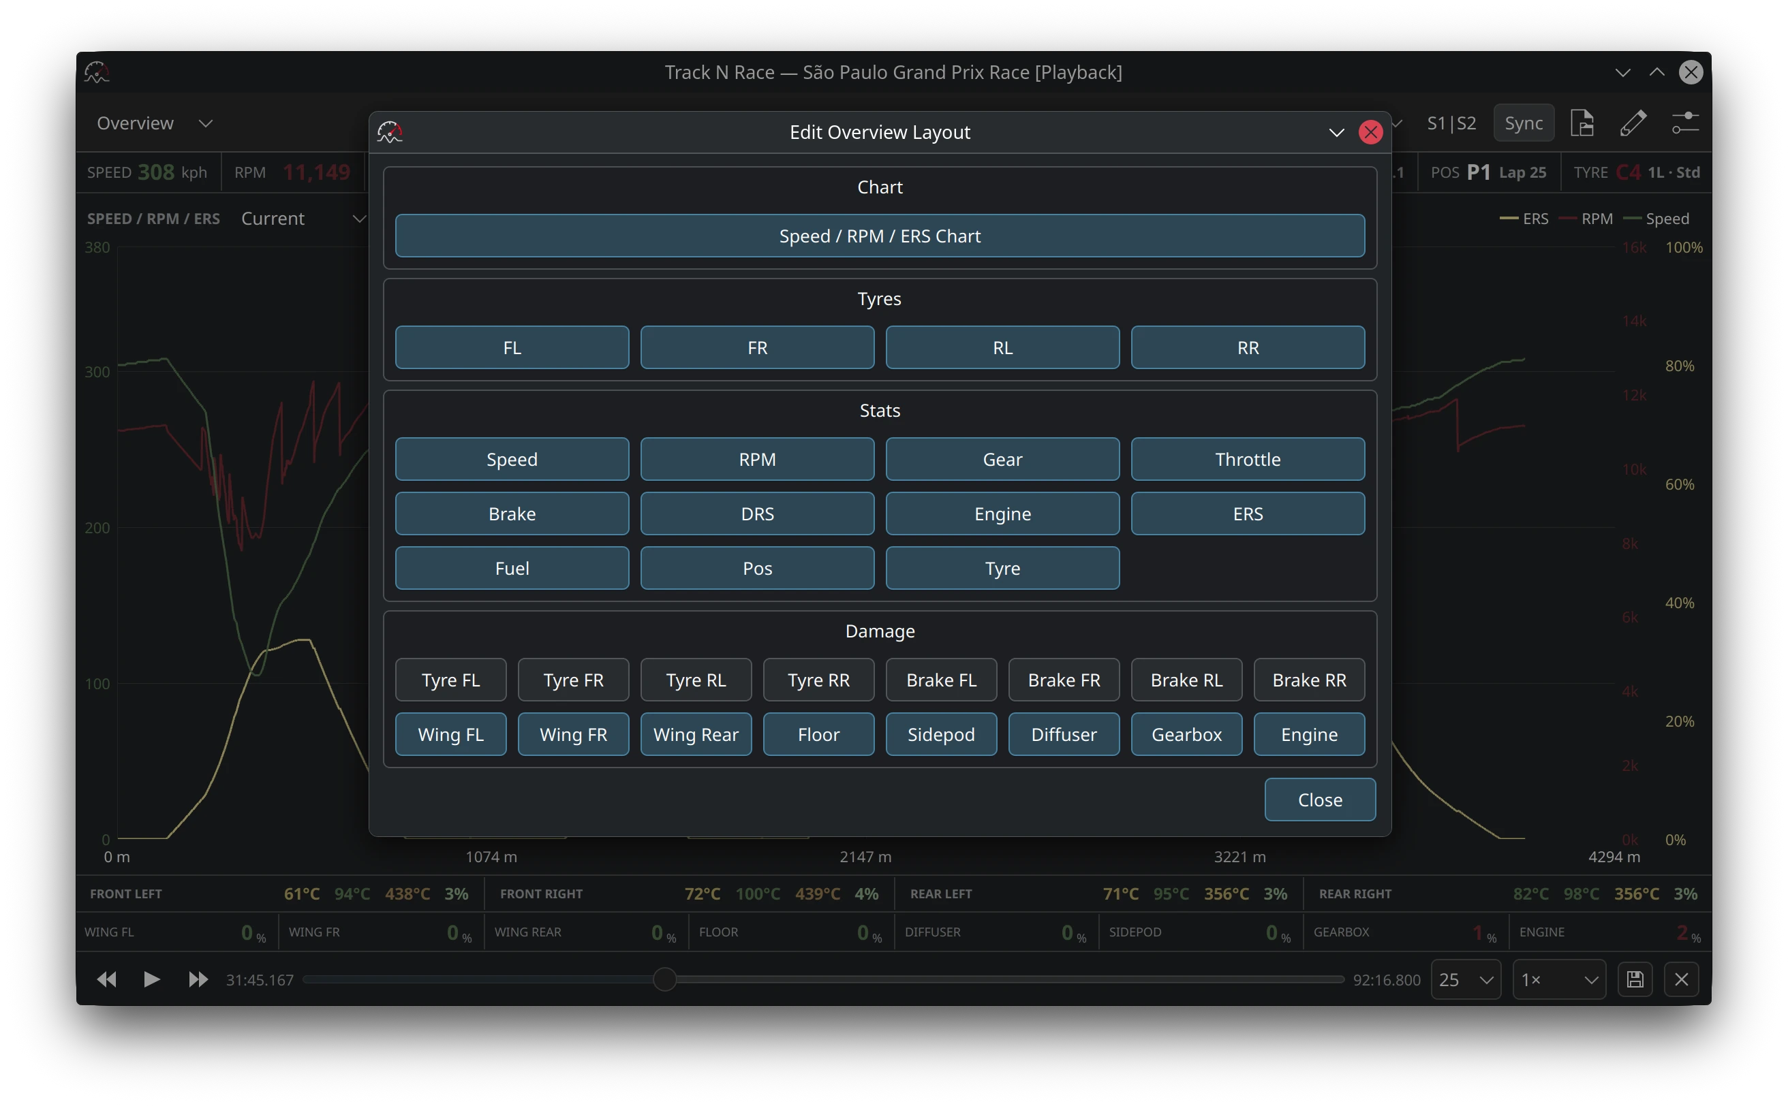Toggle the FL tyre widget
The image size is (1788, 1106).
point(512,347)
